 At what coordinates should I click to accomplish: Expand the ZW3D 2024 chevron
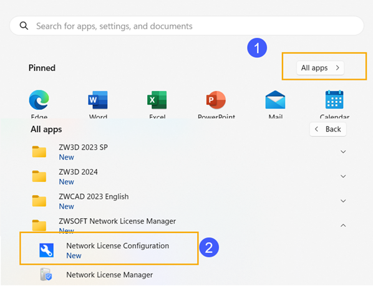(x=343, y=176)
